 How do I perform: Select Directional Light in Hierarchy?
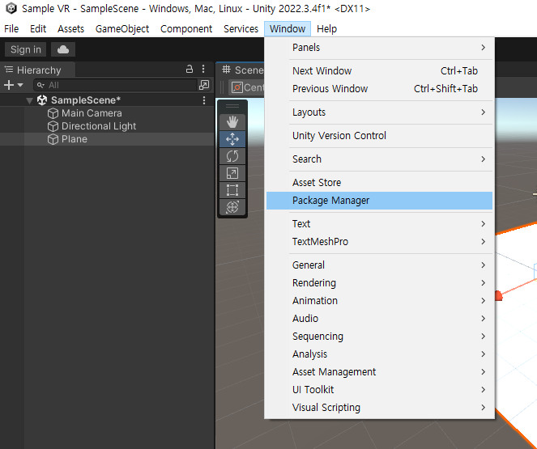107,126
